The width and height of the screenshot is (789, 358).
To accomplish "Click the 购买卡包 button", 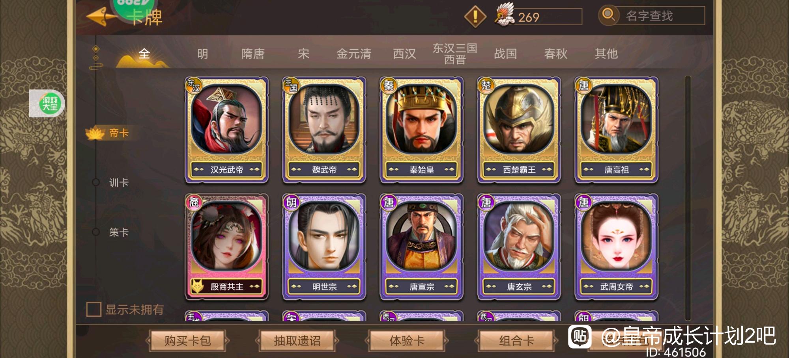I will [187, 341].
